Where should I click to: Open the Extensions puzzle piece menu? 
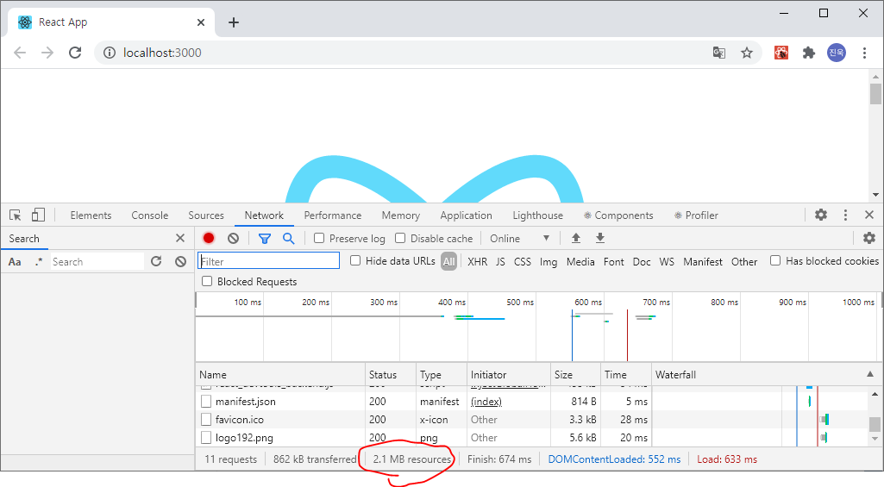point(809,53)
